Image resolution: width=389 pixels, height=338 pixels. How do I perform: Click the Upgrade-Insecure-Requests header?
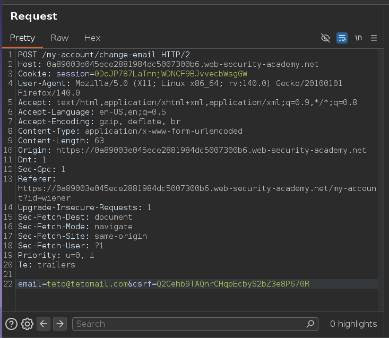coord(84,207)
